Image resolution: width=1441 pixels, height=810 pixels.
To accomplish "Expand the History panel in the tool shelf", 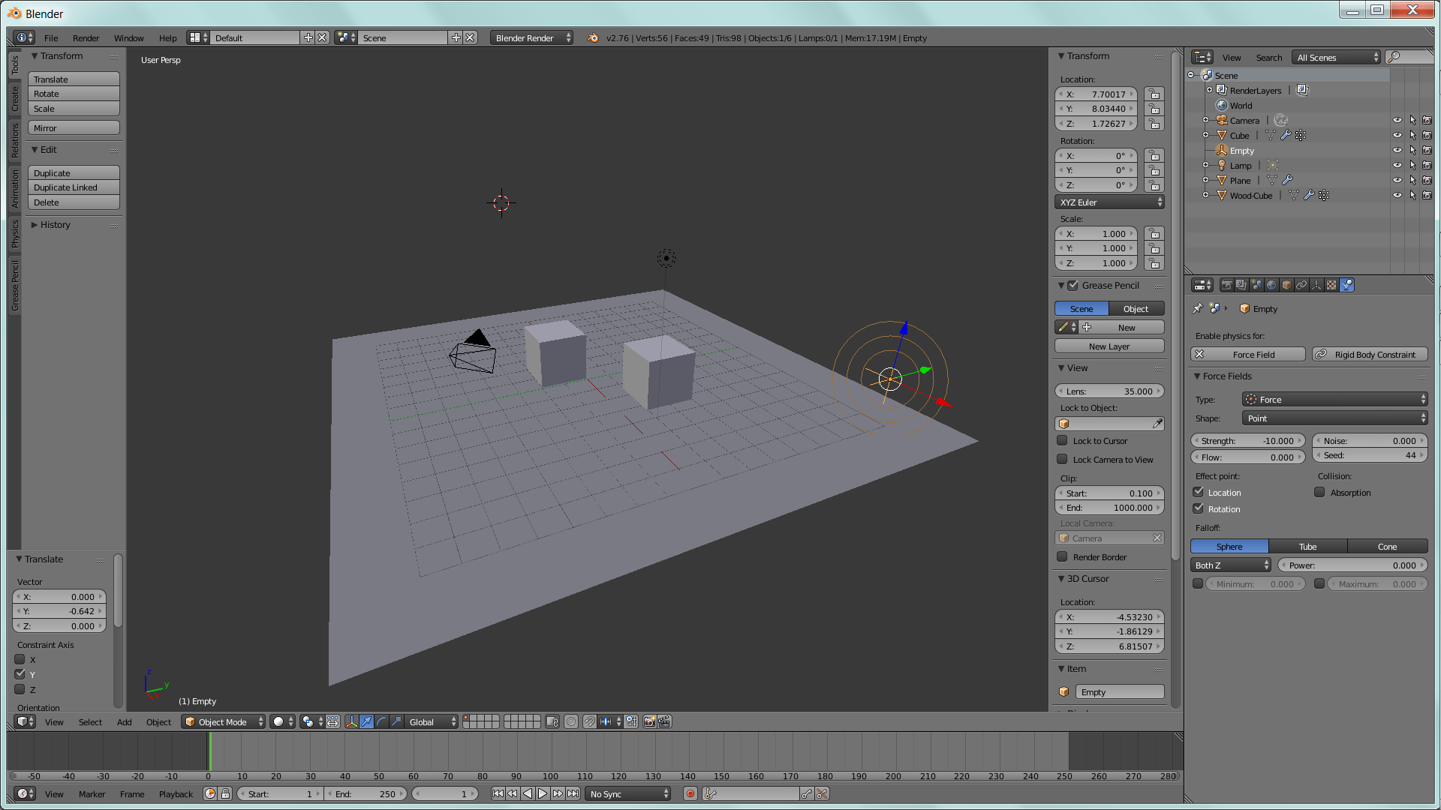I will 54,224.
